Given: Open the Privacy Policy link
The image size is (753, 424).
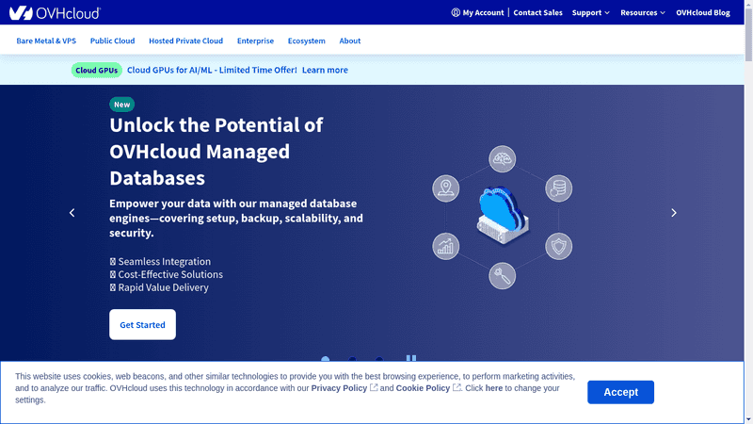Looking at the screenshot, I should pos(339,388).
